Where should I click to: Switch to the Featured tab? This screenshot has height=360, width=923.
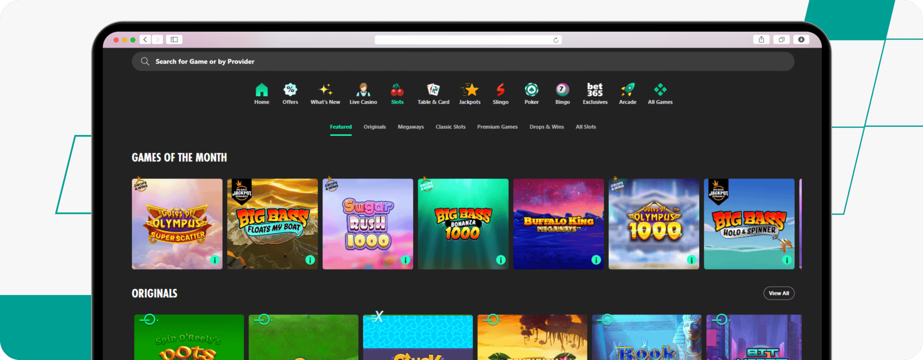click(x=341, y=127)
